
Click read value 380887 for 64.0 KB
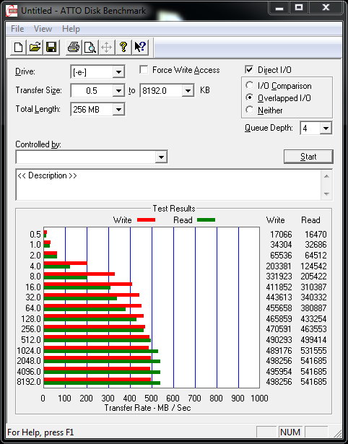click(314, 308)
